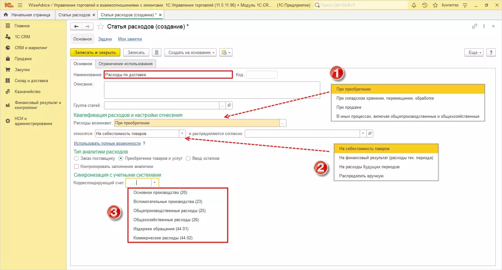Open notifications bell icon
502x270 pixels.
[x=414, y=5]
